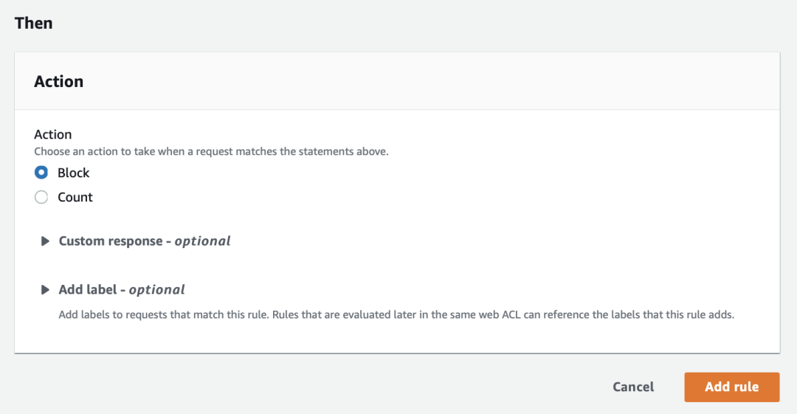Click the 'Choose an action to take' description

212,151
